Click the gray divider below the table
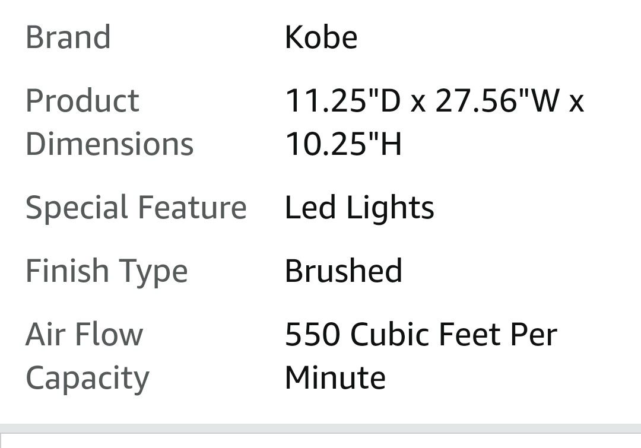 (x=320, y=428)
